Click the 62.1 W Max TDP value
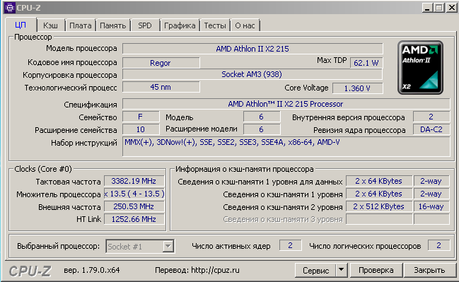 click(x=366, y=63)
